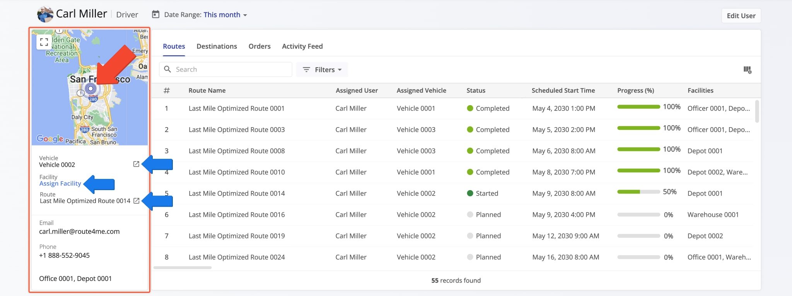792x296 pixels.
Task: Sort by Route Name column header
Action: pyautogui.click(x=207, y=90)
